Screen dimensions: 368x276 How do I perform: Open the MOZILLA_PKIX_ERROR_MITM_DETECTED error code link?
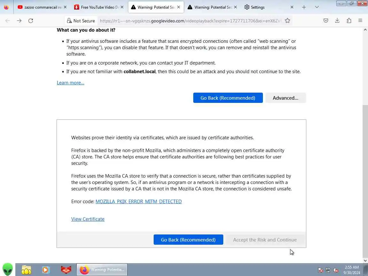coord(138,201)
